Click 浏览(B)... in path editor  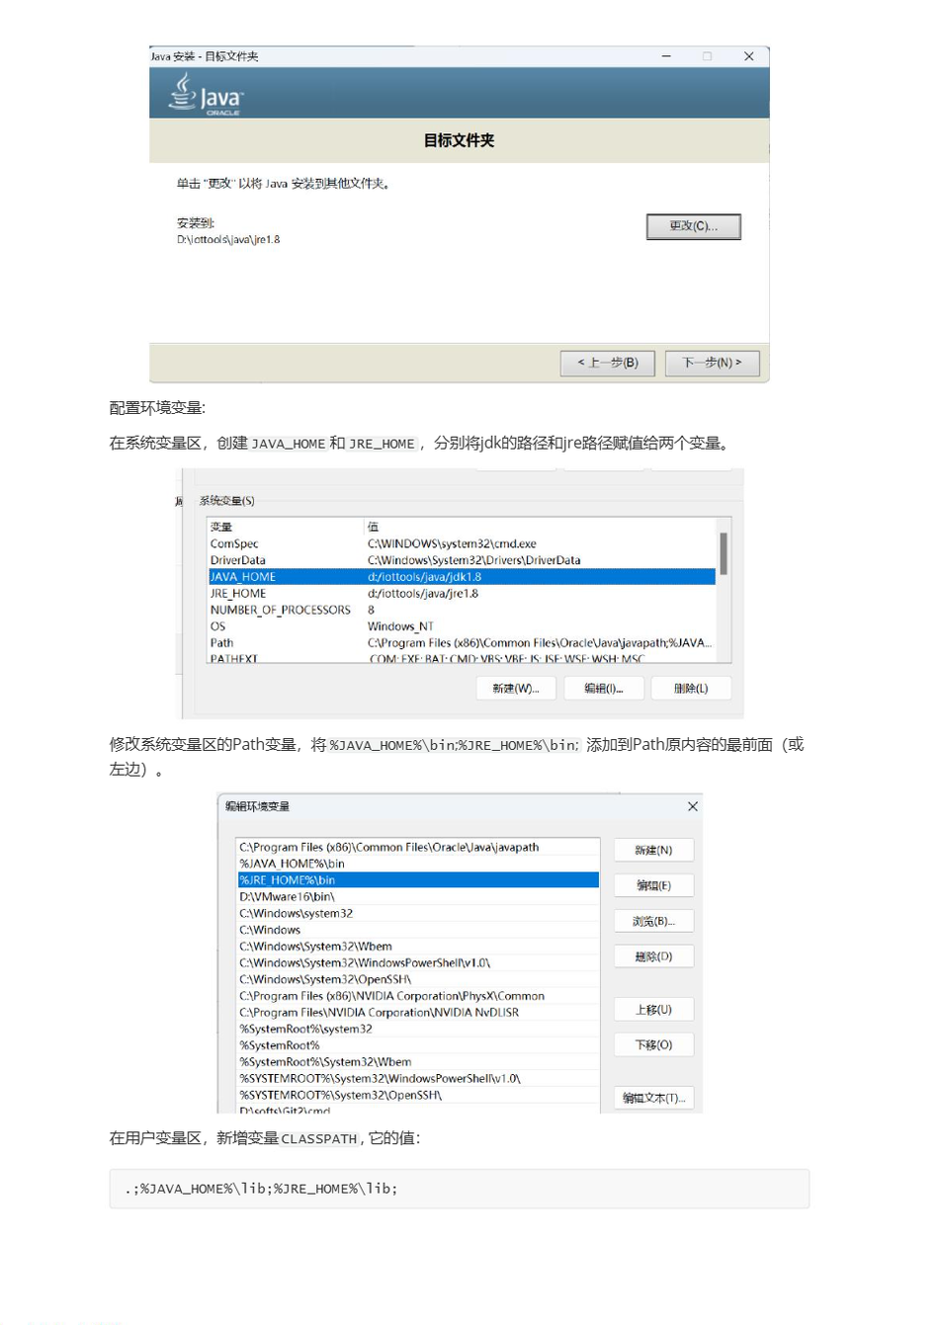[653, 921]
